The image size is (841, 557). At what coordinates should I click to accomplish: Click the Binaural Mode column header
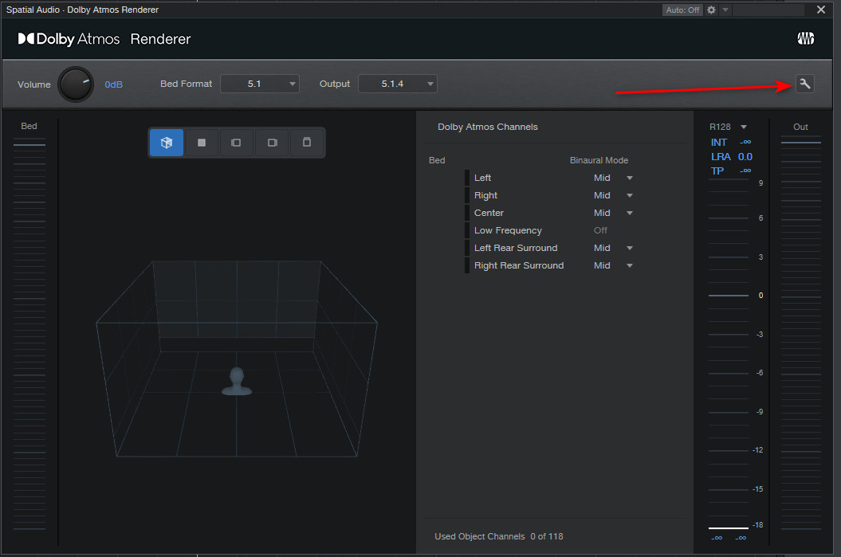coord(599,160)
